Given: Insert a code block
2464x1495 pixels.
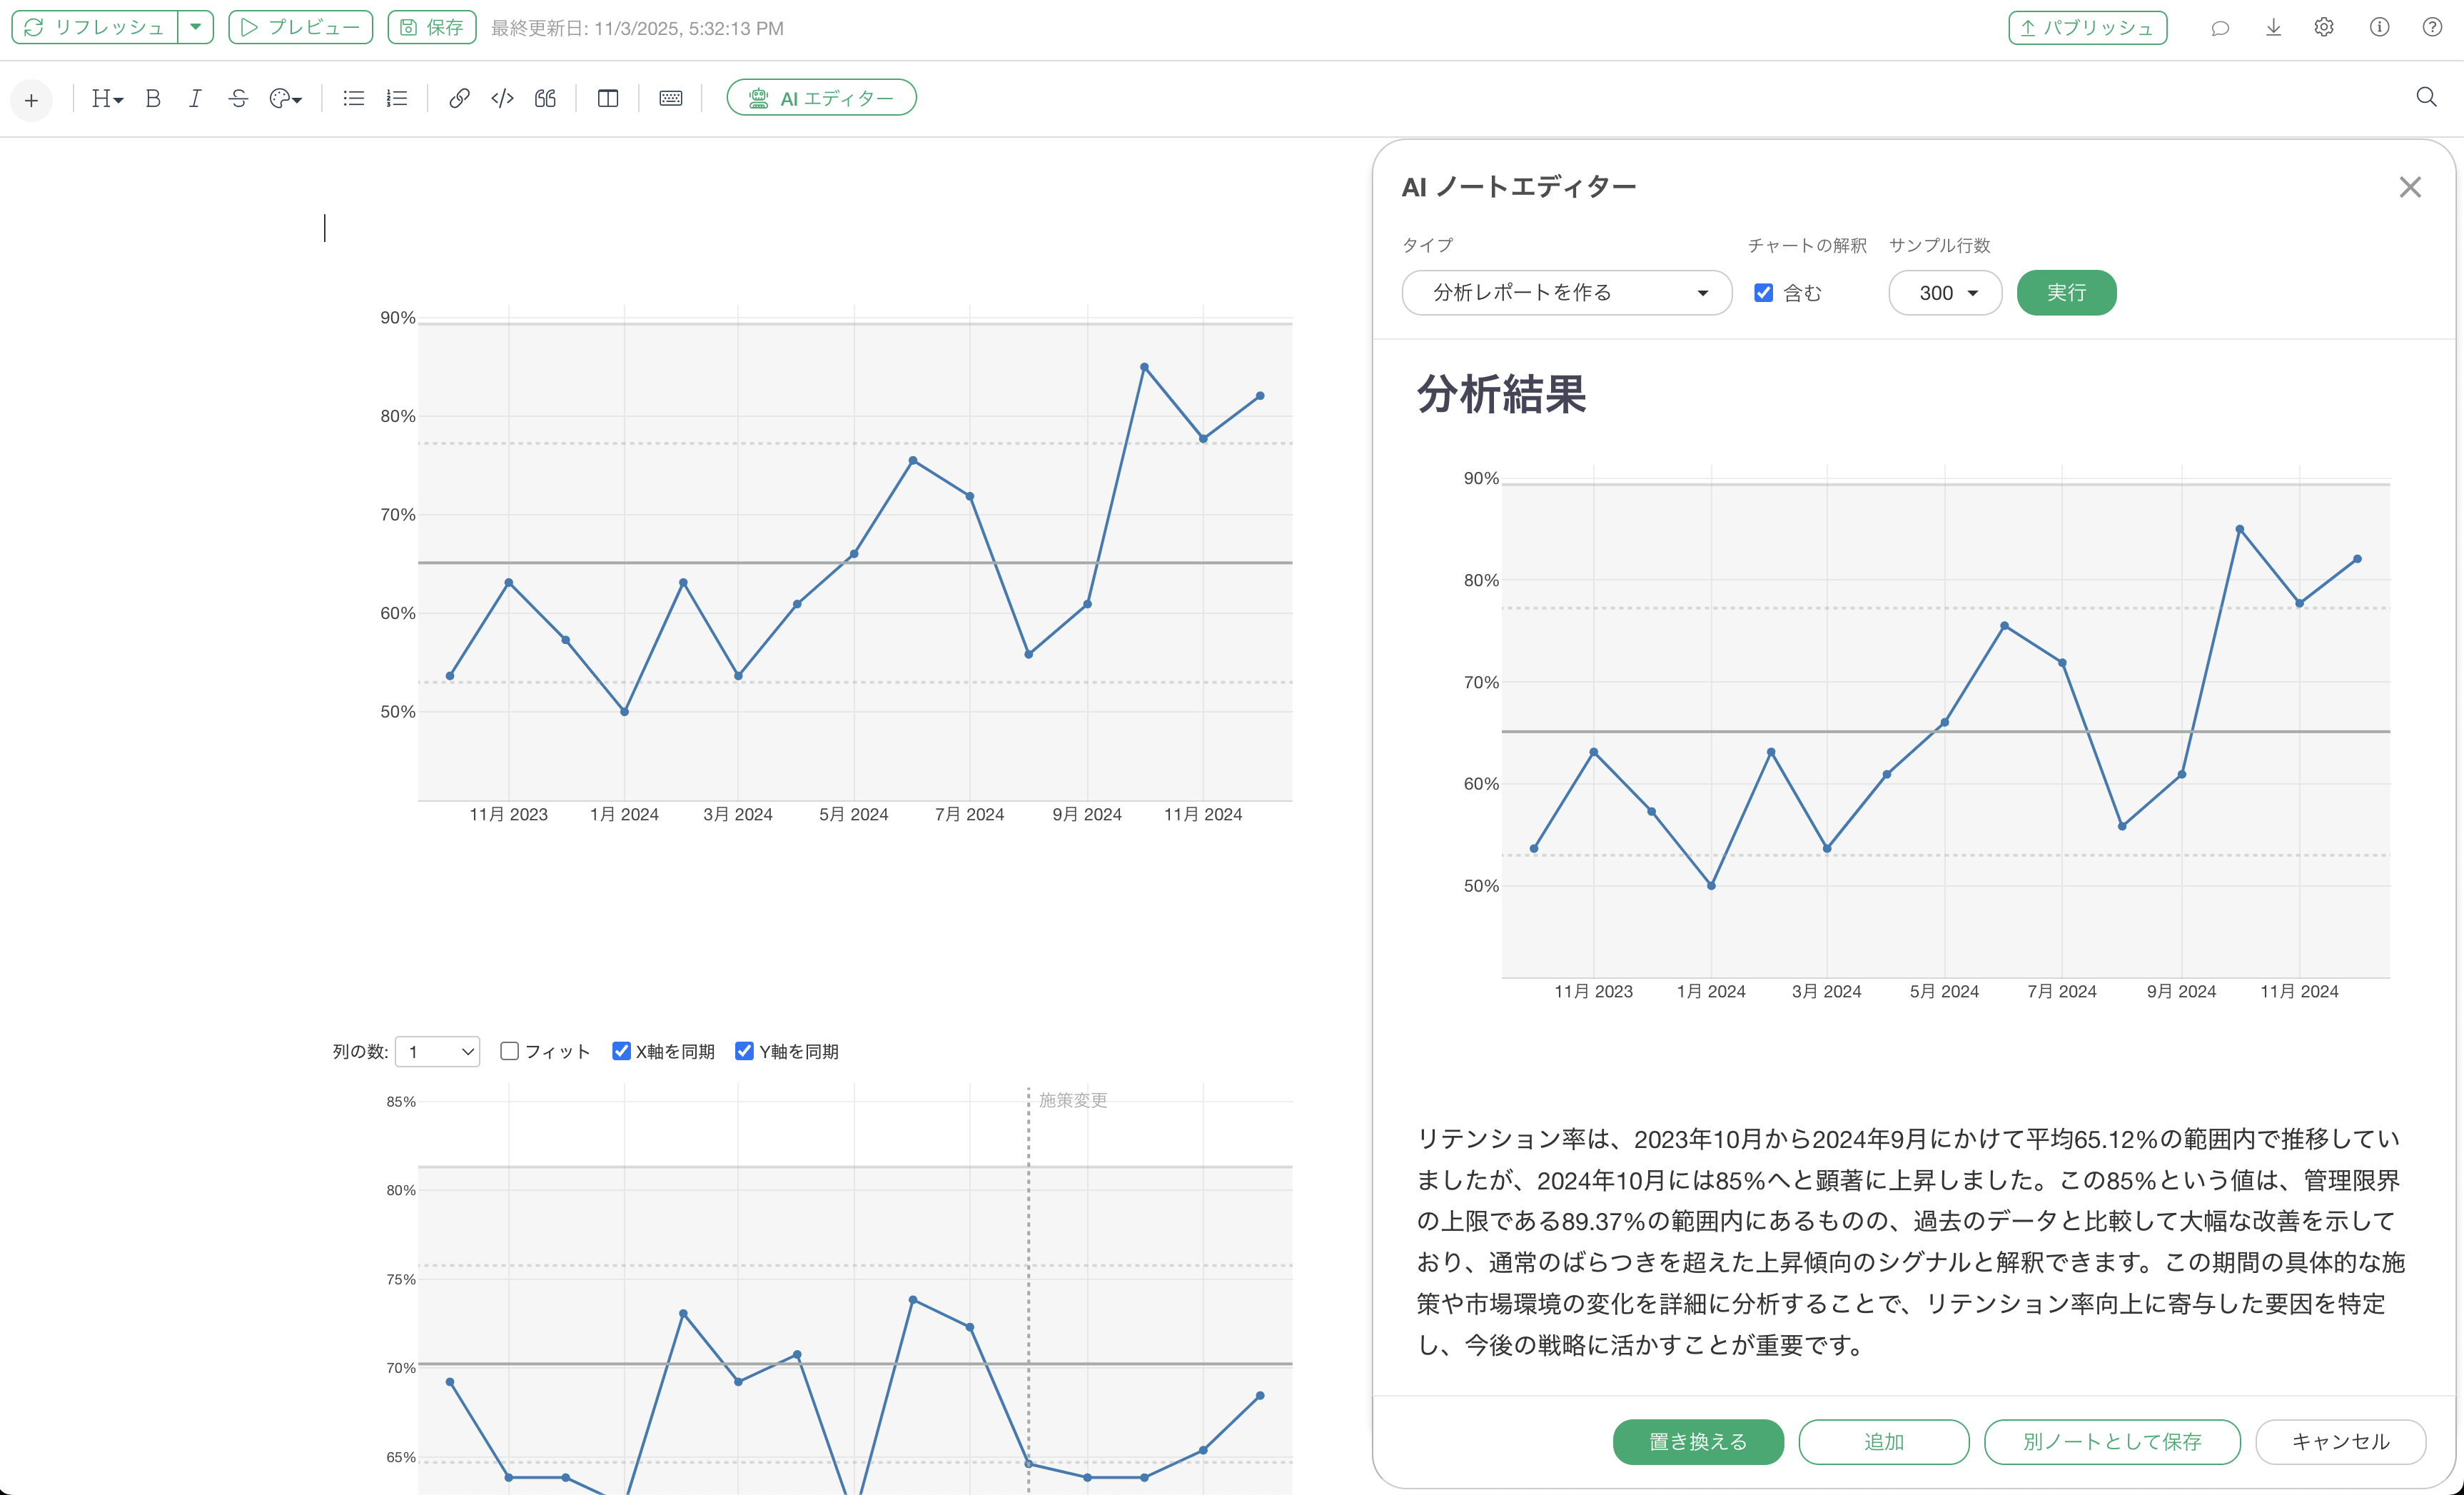Looking at the screenshot, I should tap(502, 98).
